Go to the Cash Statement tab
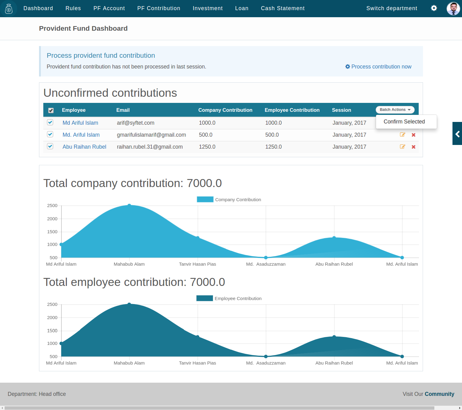The image size is (462, 410). click(x=283, y=8)
